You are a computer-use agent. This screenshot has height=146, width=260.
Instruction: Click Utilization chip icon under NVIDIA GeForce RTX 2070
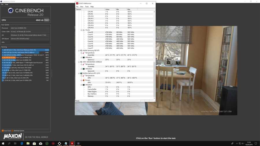pos(84,85)
